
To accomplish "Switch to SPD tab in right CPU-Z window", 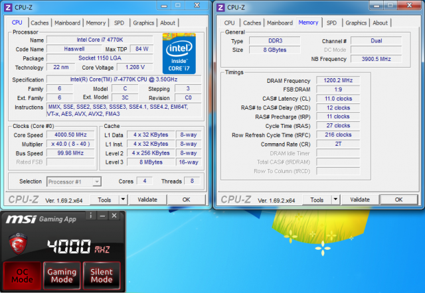I will 331,23.
